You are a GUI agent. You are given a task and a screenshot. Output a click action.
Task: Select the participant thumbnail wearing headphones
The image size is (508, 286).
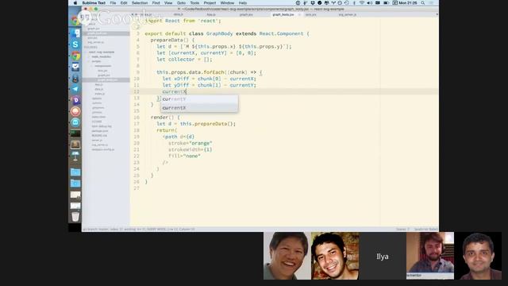tap(430, 256)
